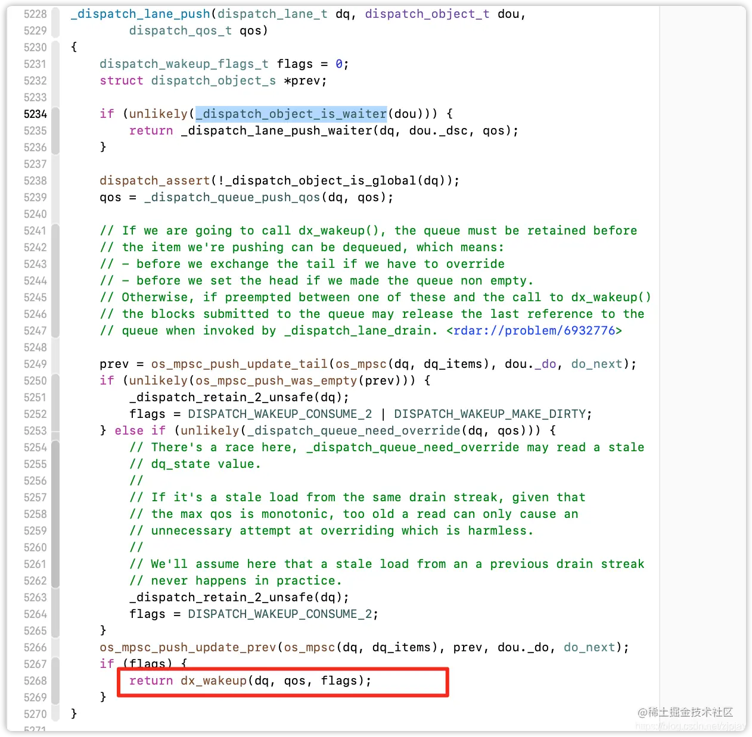Screen dimensions: 752x737
Task: Click the 'else if' keyword on line 5253
Action: [x=140, y=430]
